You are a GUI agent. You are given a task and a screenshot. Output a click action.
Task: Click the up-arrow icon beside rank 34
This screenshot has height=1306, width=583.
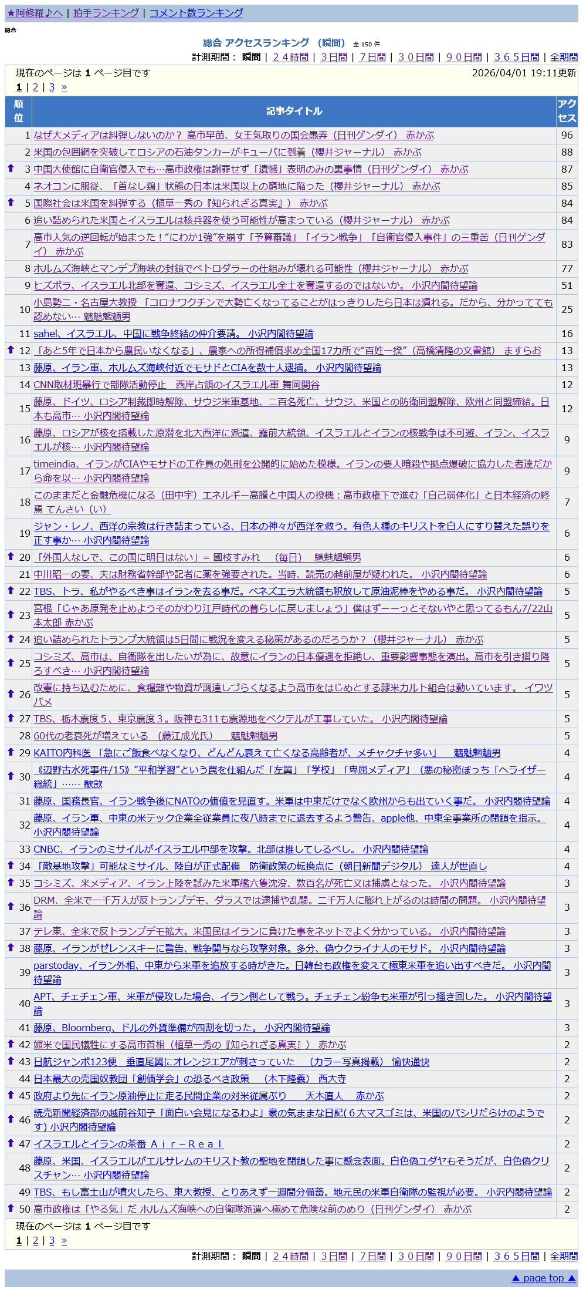coord(11,866)
